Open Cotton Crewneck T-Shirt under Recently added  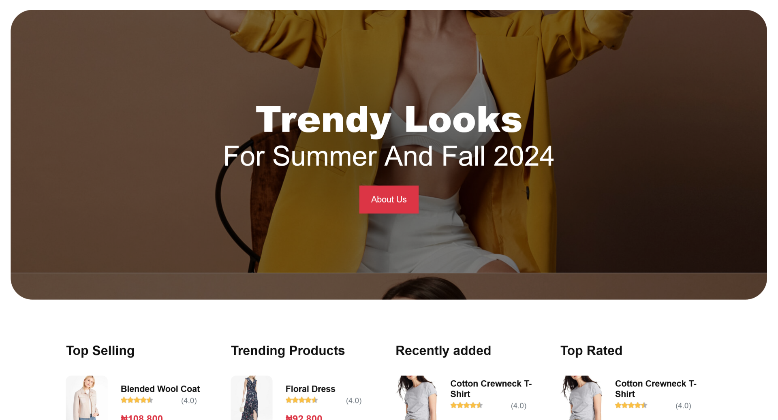(x=491, y=389)
